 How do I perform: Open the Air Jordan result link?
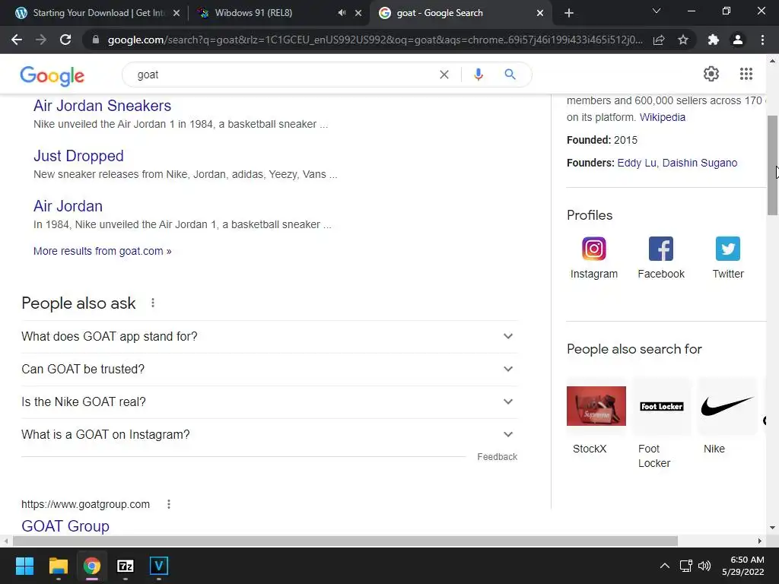(x=68, y=206)
